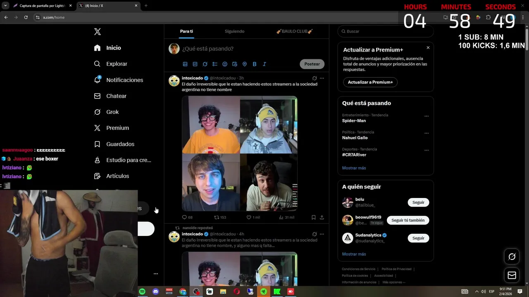Schedule the post with calendar icon
Image resolution: width=529 pixels, height=297 pixels.
[x=235, y=64]
